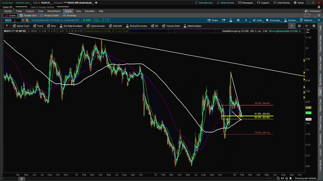
Task: Open the Studies dropdown
Action: [x=290, y=20]
